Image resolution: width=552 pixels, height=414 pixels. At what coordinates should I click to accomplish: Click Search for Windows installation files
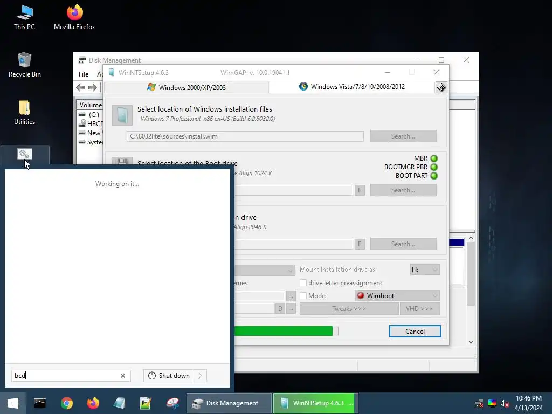pyautogui.click(x=403, y=136)
